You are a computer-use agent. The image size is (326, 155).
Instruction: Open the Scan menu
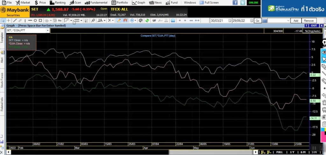click(75, 3)
